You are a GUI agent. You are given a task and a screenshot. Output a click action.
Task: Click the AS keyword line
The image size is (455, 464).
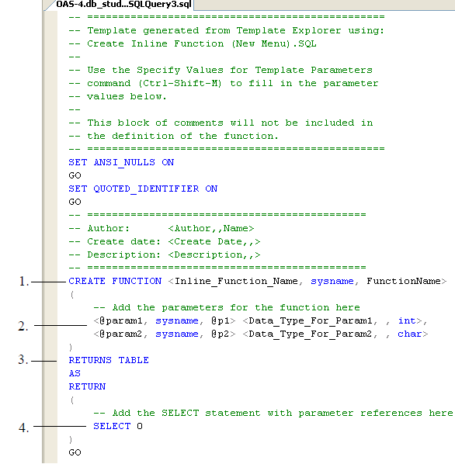[75, 373]
